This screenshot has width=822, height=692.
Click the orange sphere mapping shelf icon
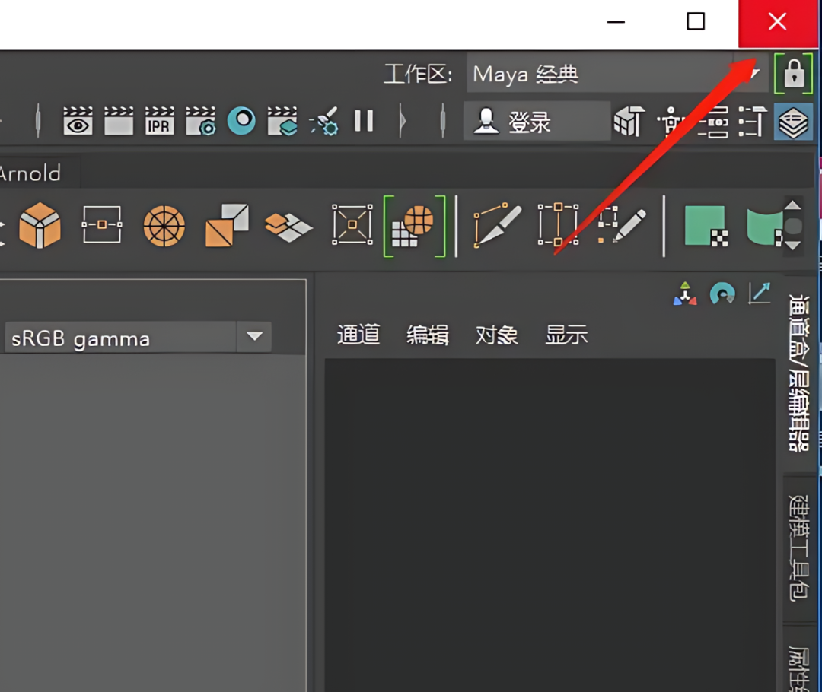[x=164, y=226]
